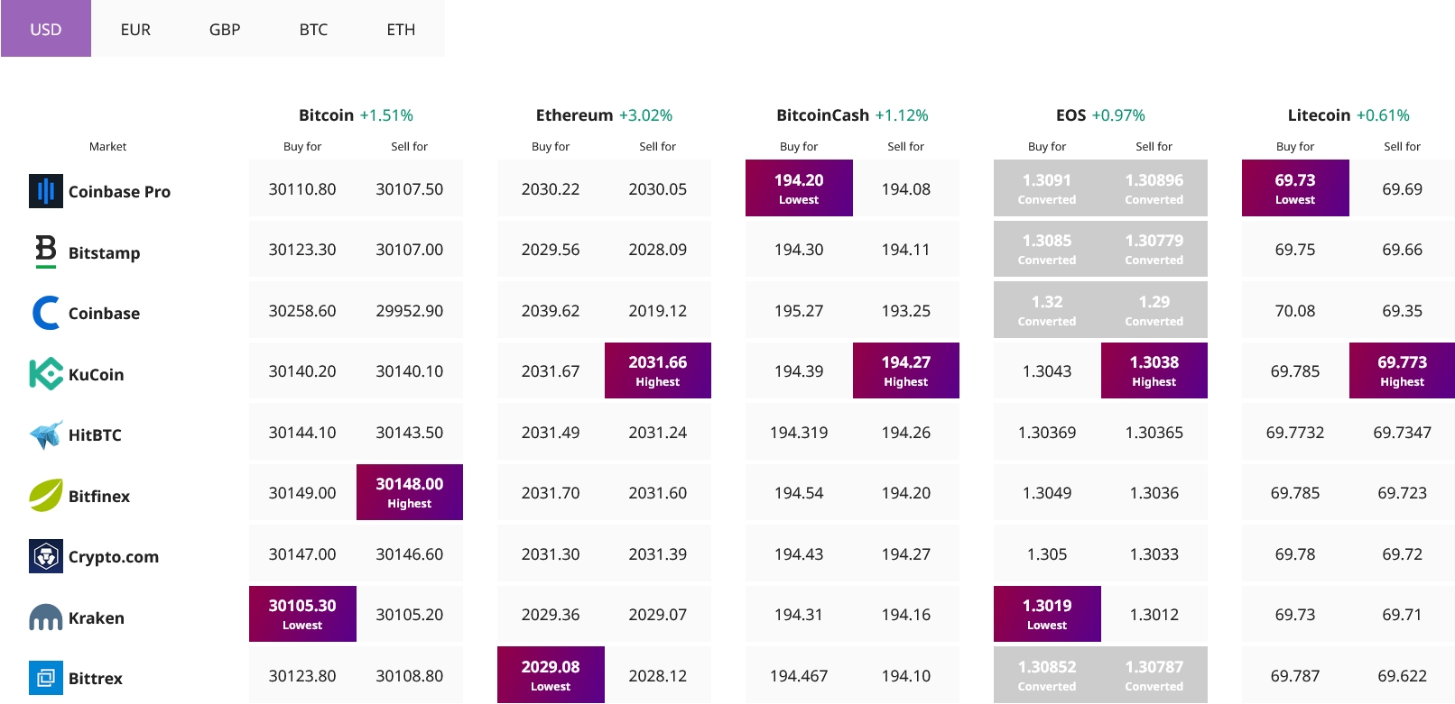The width and height of the screenshot is (1455, 704).
Task: Select KuCoin's highest EOS sell price 1.3038
Action: pos(1154,370)
